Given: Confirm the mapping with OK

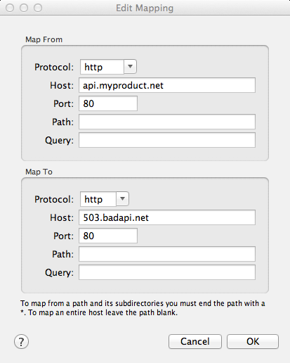Looking at the screenshot, I should (253, 341).
